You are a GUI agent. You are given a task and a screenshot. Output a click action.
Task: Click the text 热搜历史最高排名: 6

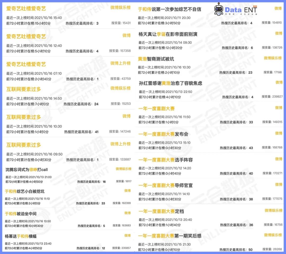[x=237, y=48]
